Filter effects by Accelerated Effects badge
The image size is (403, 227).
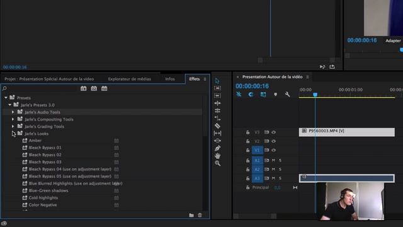pos(84,88)
